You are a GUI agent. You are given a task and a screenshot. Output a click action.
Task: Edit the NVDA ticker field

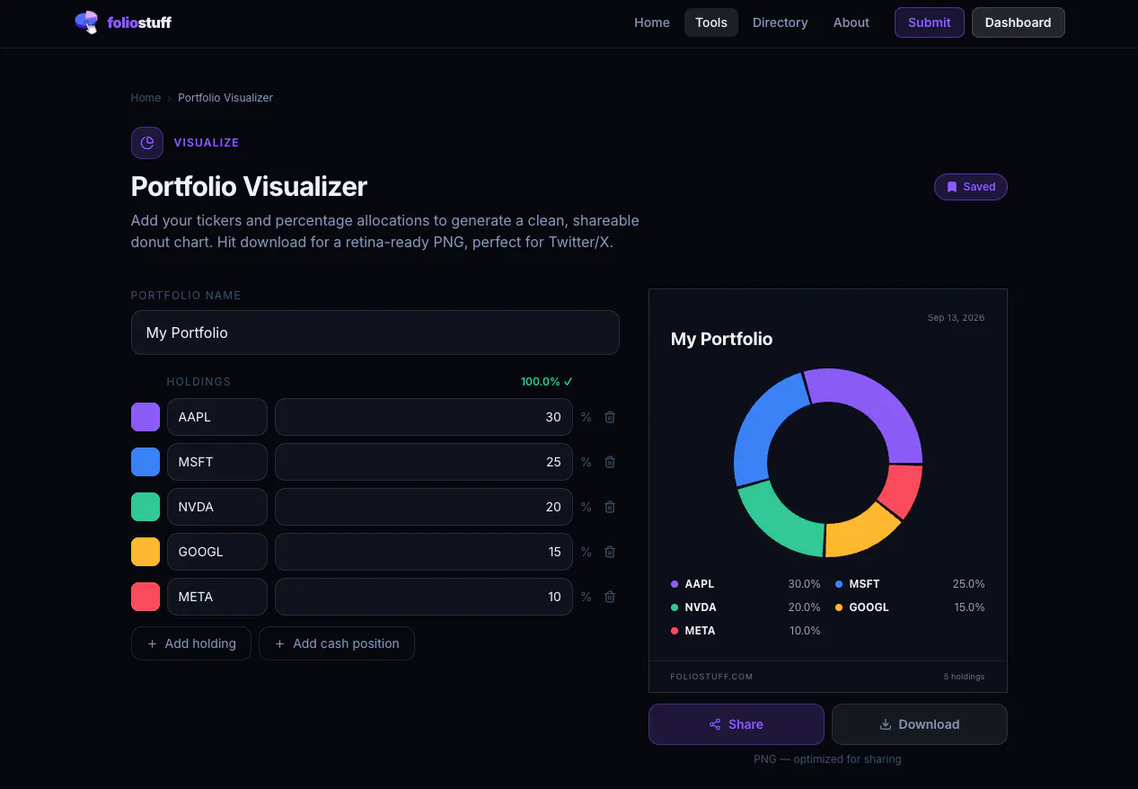pyautogui.click(x=217, y=507)
